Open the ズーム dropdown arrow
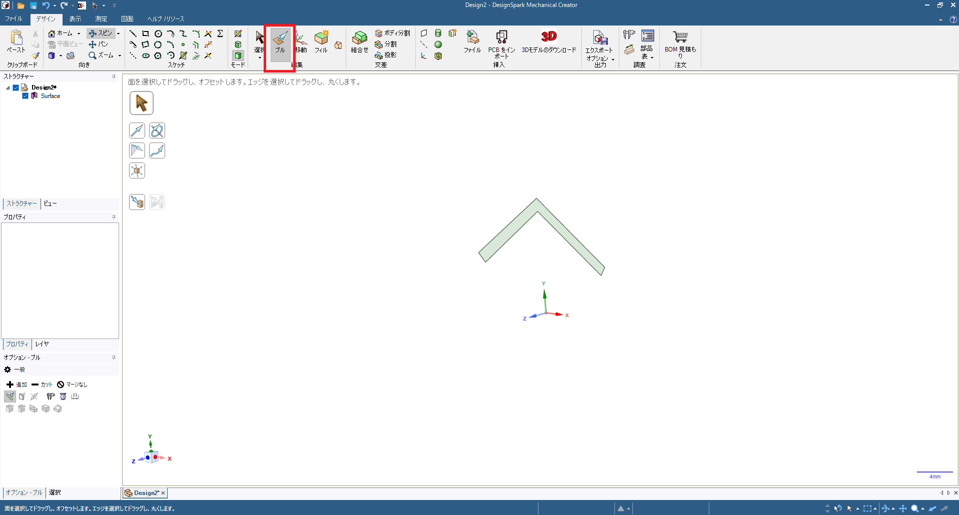 pos(120,55)
